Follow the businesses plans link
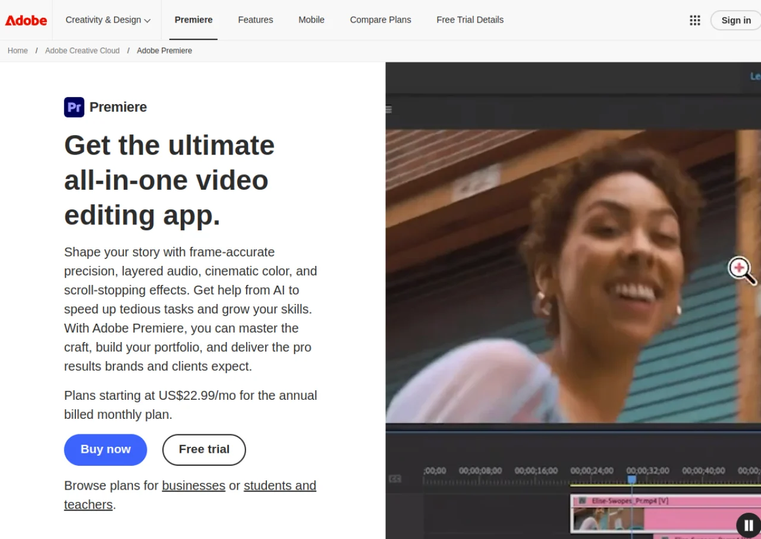 pyautogui.click(x=194, y=485)
